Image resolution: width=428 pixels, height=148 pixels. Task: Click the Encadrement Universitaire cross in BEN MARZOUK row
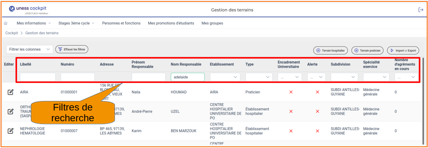coord(291,131)
